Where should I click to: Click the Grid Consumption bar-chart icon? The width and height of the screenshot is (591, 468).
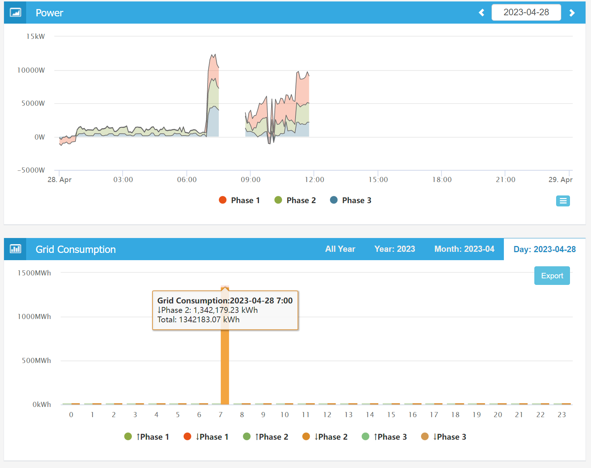click(x=15, y=249)
